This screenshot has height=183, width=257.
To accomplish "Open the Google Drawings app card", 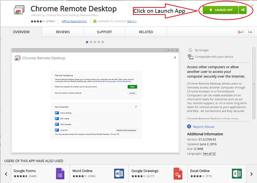I will [x=158, y=174].
